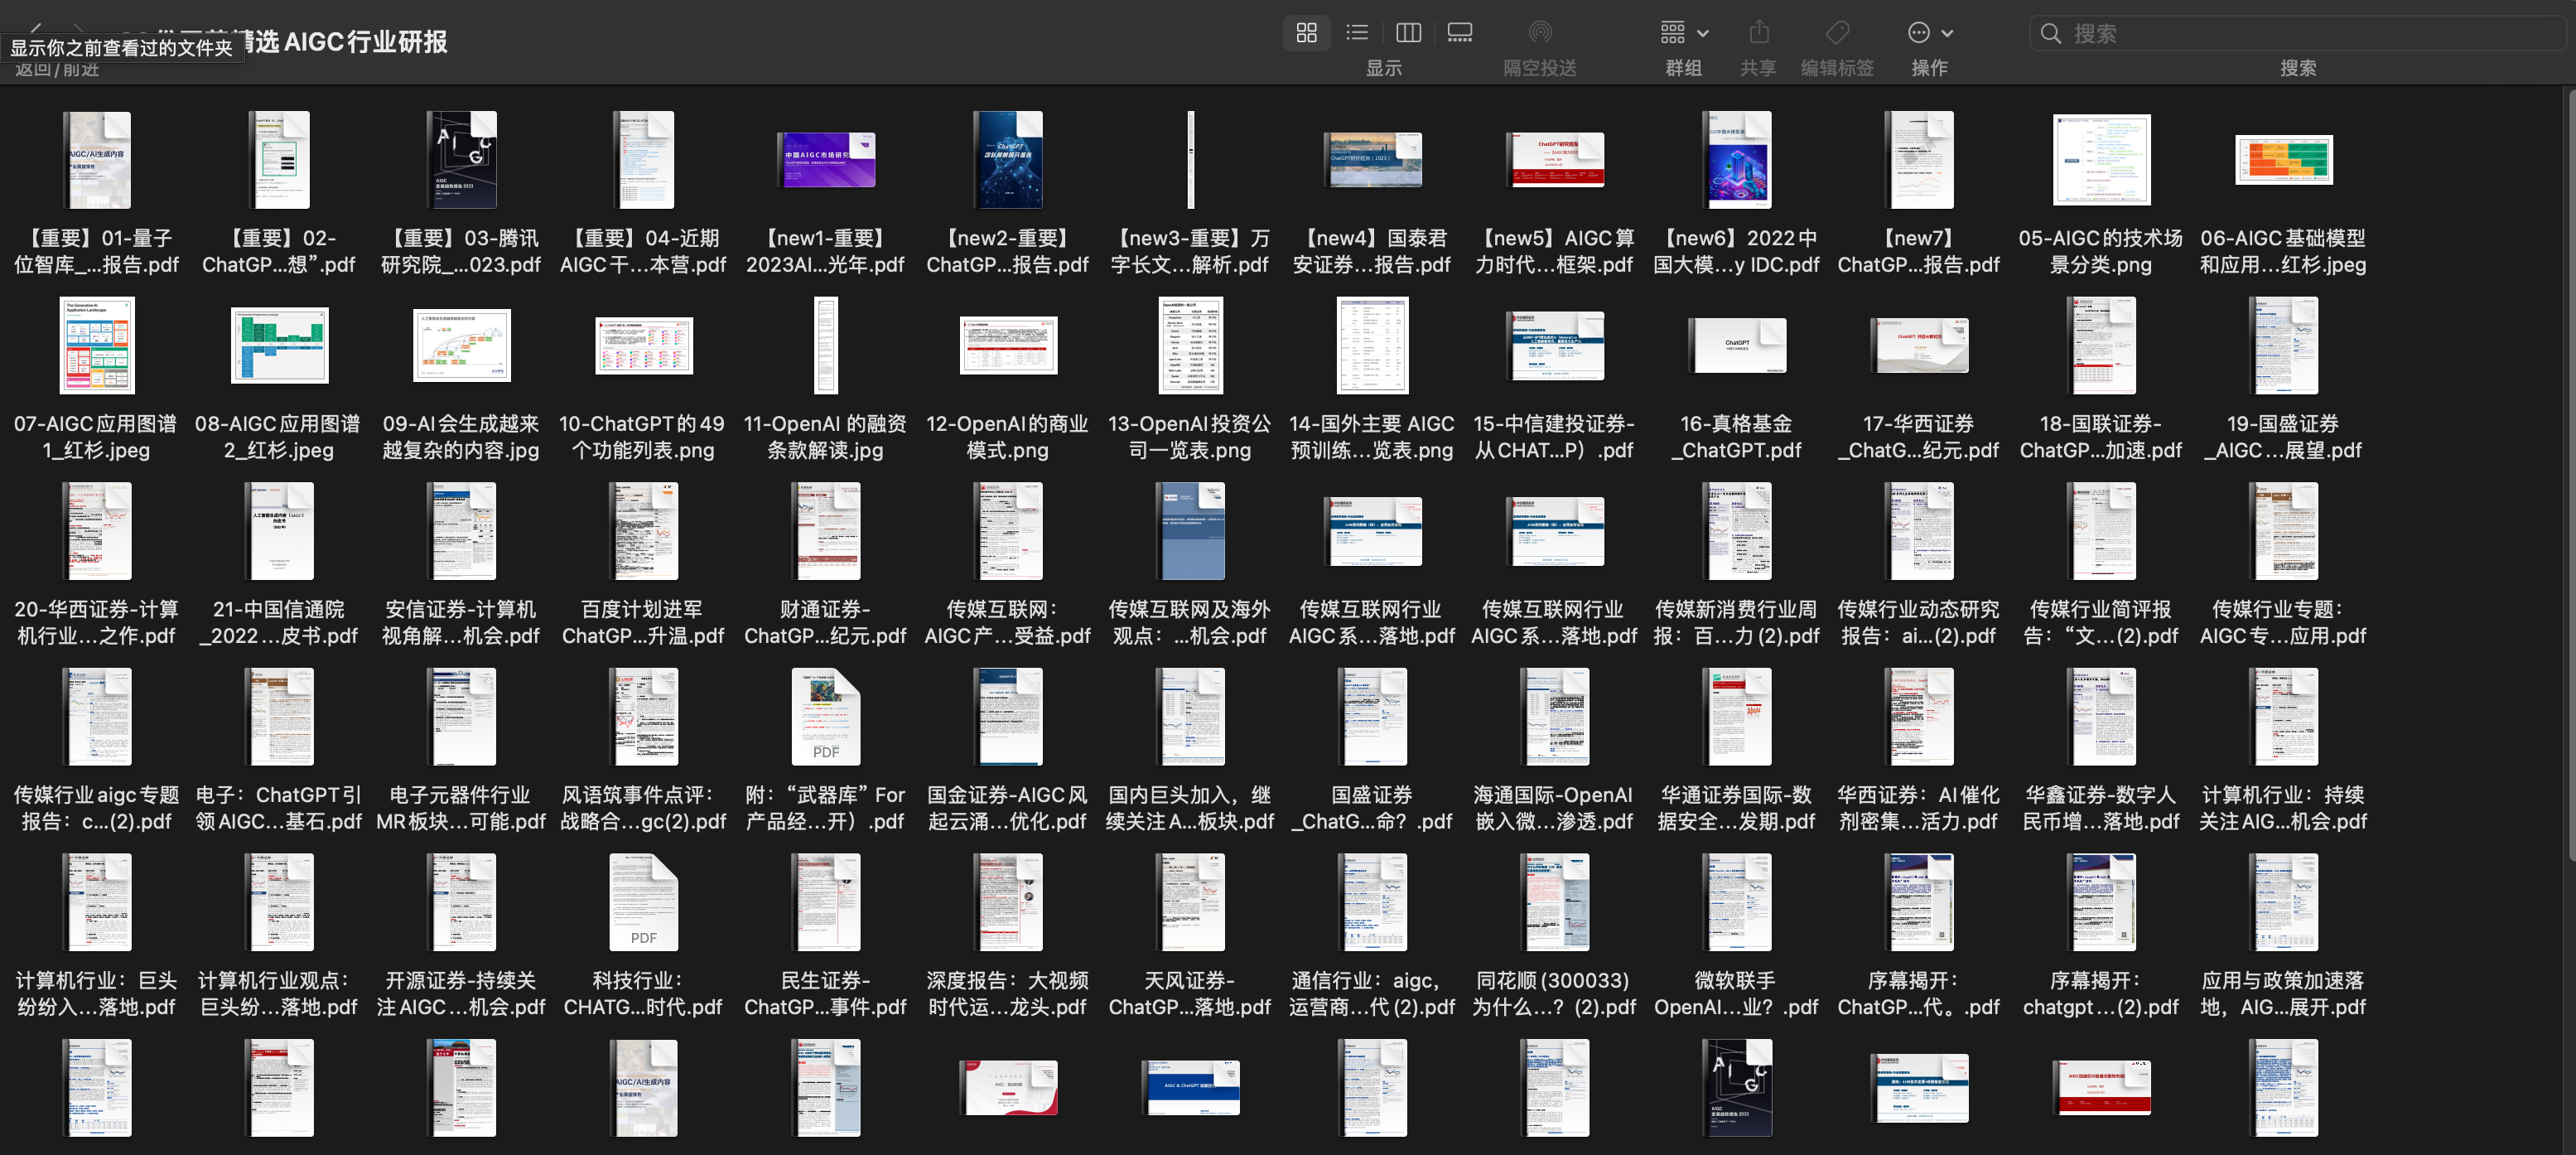
Task: Select 14-国外主要AIGC预训练…览表.png image
Action: [1372, 345]
